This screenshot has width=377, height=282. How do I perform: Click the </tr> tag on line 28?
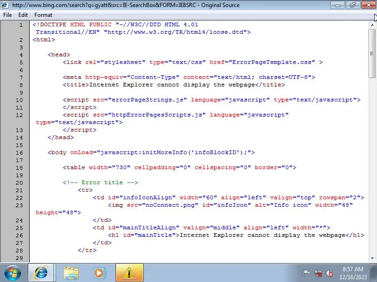(x=87, y=250)
